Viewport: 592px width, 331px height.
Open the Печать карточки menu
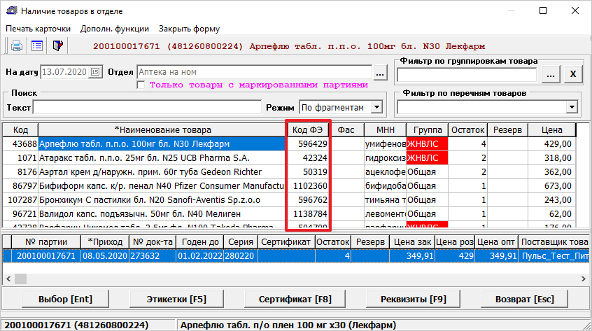(38, 29)
